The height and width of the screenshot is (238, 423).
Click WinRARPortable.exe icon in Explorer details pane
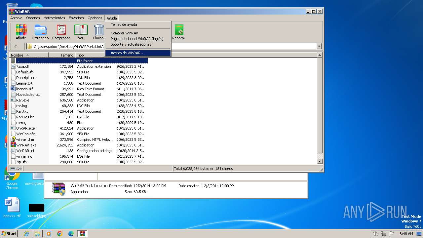coord(58,189)
